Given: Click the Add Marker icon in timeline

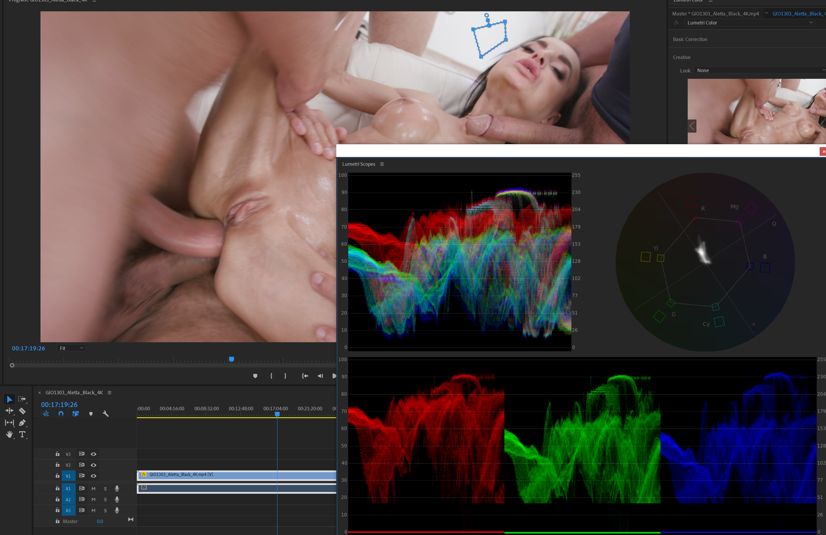Looking at the screenshot, I should pos(91,414).
